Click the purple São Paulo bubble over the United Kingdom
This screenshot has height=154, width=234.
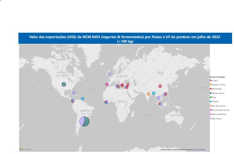click(110, 74)
